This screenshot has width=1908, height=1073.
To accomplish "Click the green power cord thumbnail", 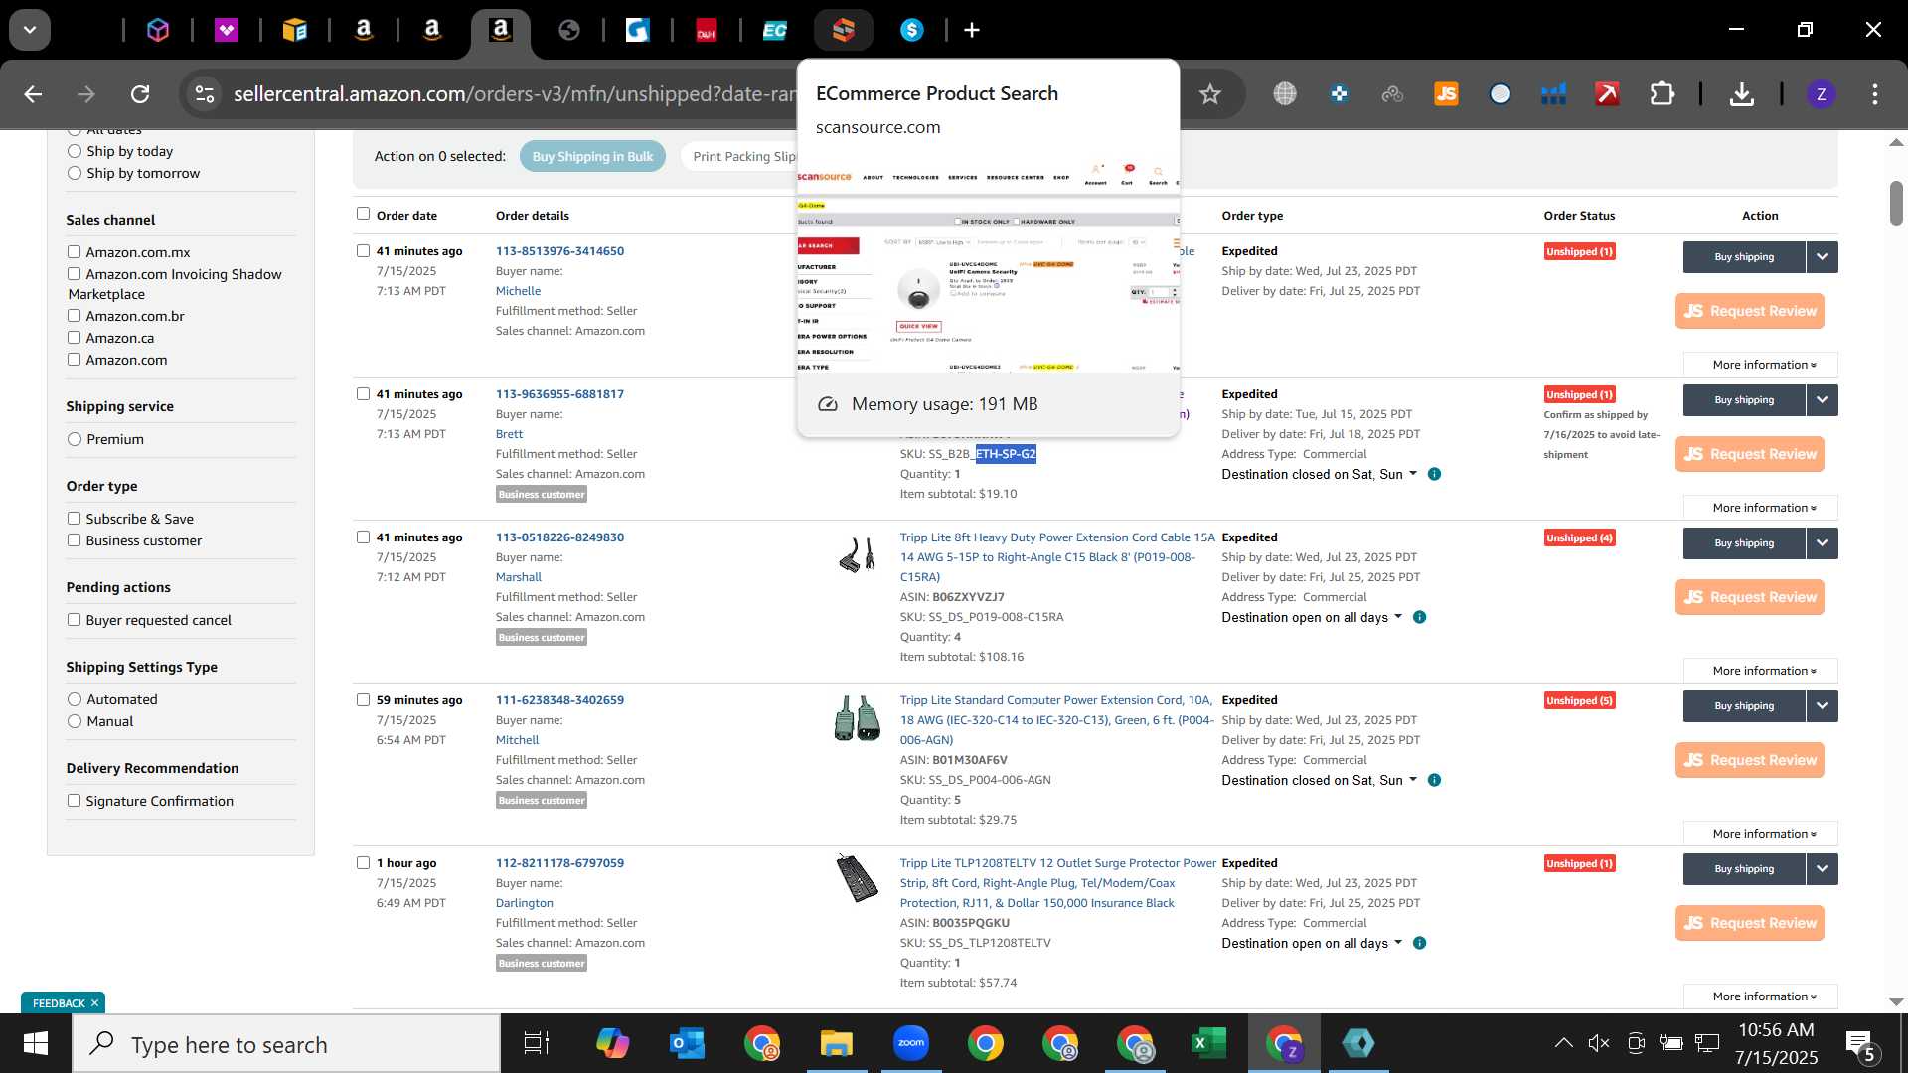I will 857,717.
